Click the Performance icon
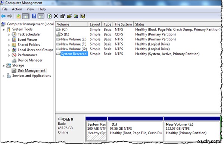Image resolution: width=224 pixels, height=145 pixels. [14, 55]
